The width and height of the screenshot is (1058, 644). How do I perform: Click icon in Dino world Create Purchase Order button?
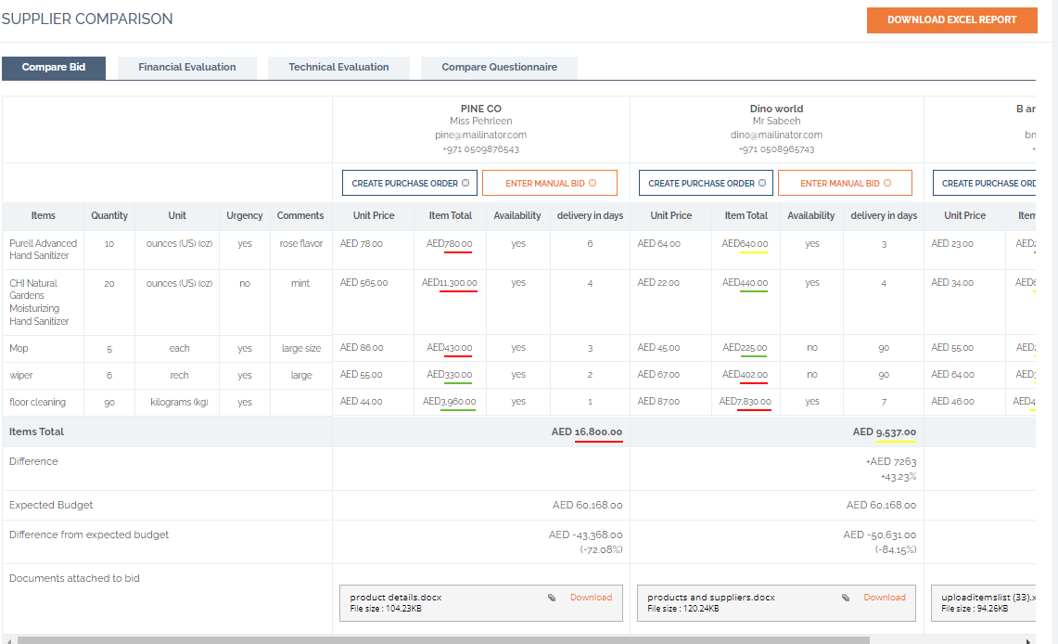pos(762,184)
